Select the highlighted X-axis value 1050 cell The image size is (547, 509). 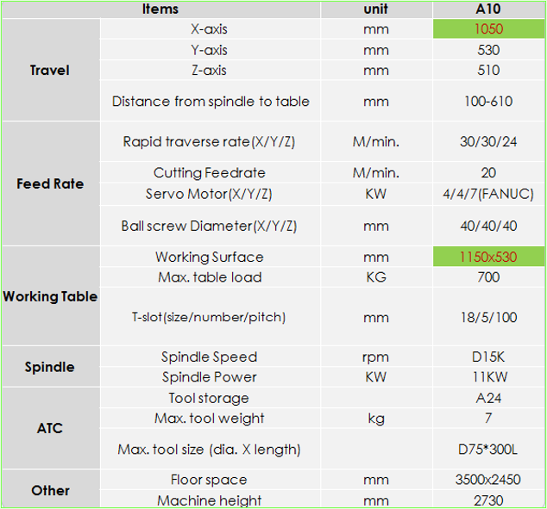coord(488,29)
